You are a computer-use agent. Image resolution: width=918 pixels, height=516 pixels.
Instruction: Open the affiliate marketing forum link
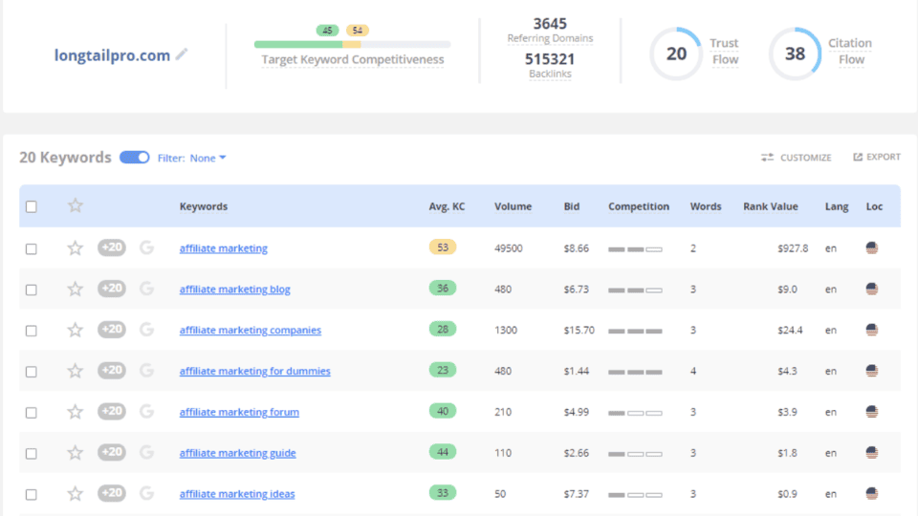point(239,412)
